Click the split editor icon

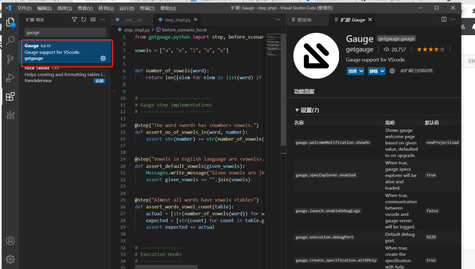tap(444, 19)
